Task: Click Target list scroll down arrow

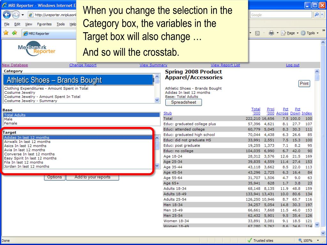Action: pyautogui.click(x=157, y=166)
